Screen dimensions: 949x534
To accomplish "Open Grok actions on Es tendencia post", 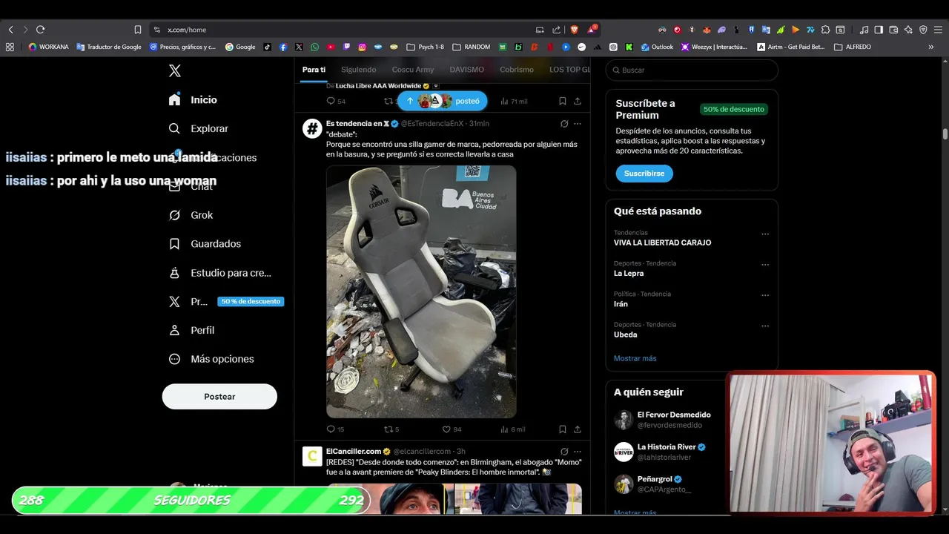I will [564, 124].
